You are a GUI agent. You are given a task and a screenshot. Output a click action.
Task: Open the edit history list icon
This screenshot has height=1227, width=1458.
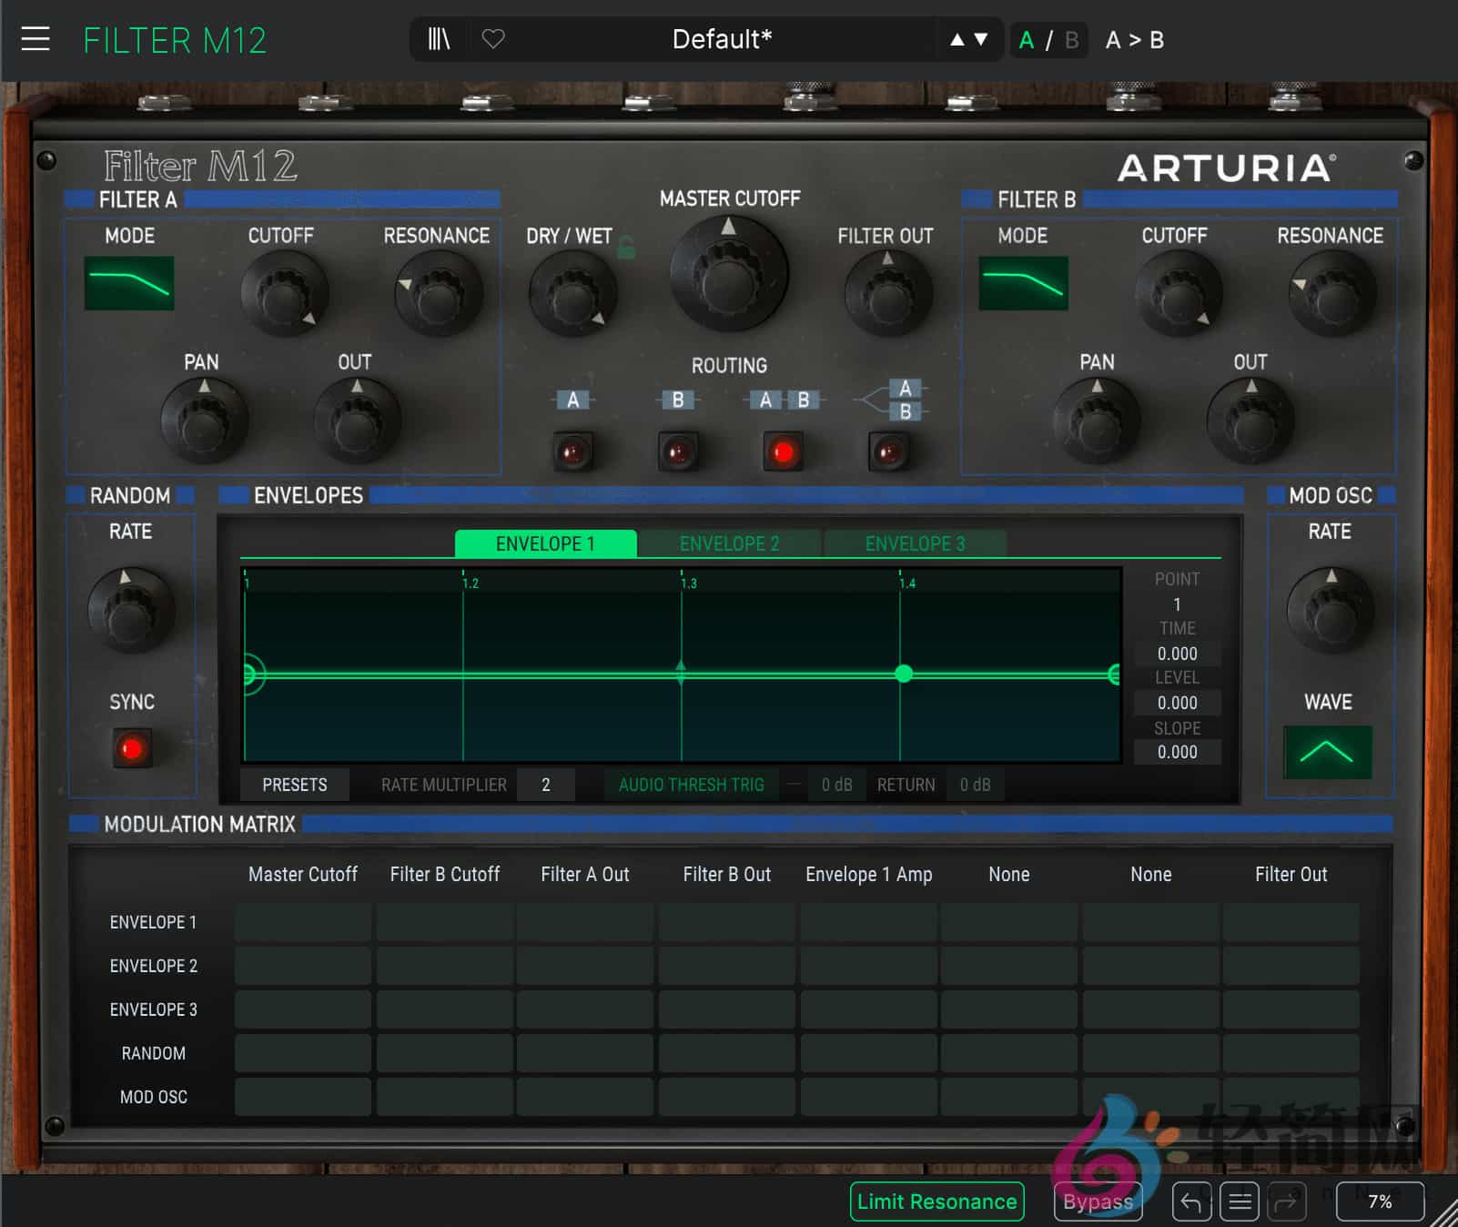pyautogui.click(x=1240, y=1202)
